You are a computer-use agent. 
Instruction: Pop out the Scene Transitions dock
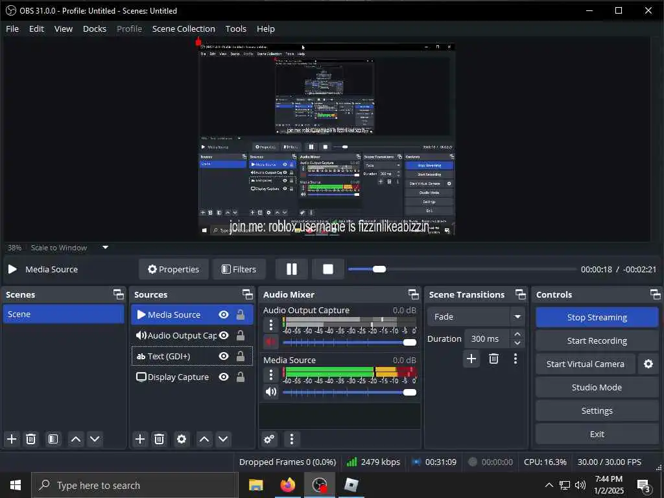point(521,294)
